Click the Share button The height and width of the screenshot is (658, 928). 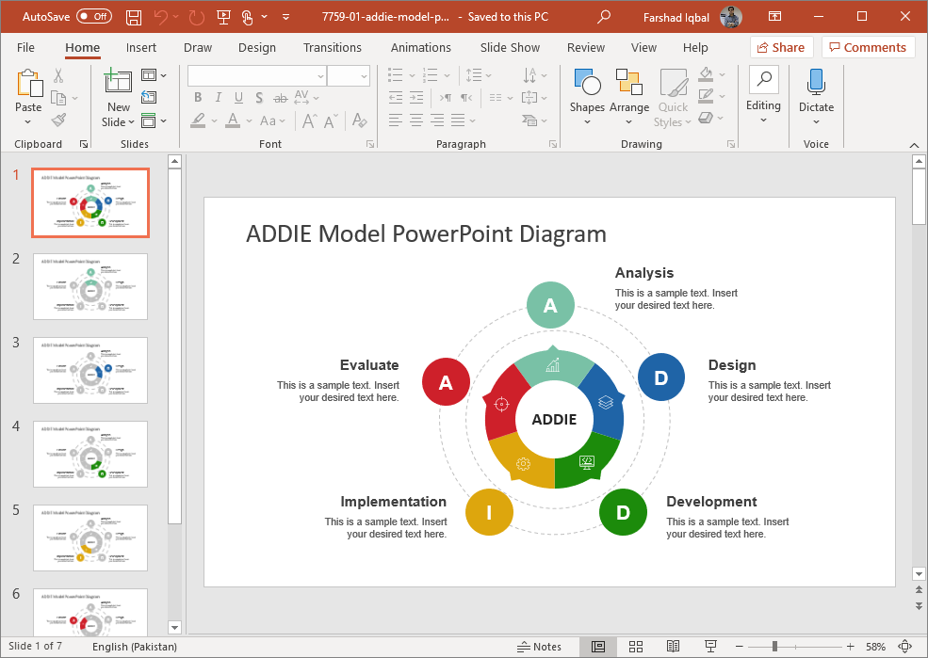(x=780, y=47)
